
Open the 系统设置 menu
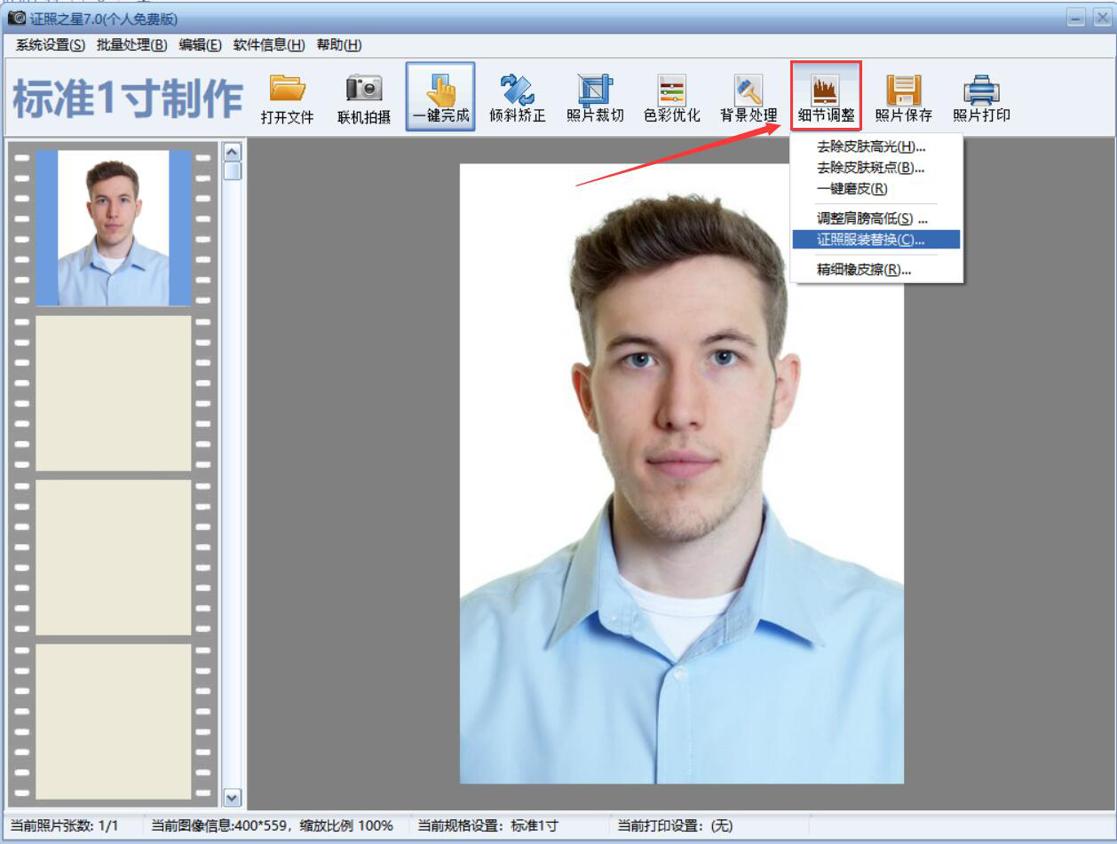coord(50,45)
